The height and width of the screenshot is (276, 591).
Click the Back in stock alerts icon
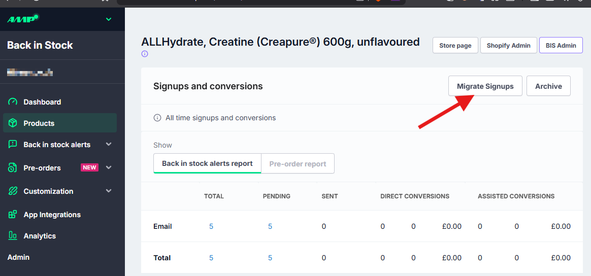coord(13,145)
